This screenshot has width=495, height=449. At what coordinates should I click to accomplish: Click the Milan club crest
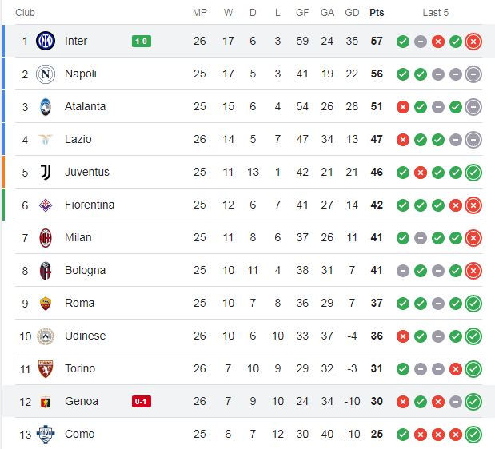point(46,238)
